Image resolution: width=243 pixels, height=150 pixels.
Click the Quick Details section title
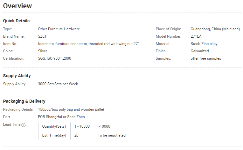point(16,21)
